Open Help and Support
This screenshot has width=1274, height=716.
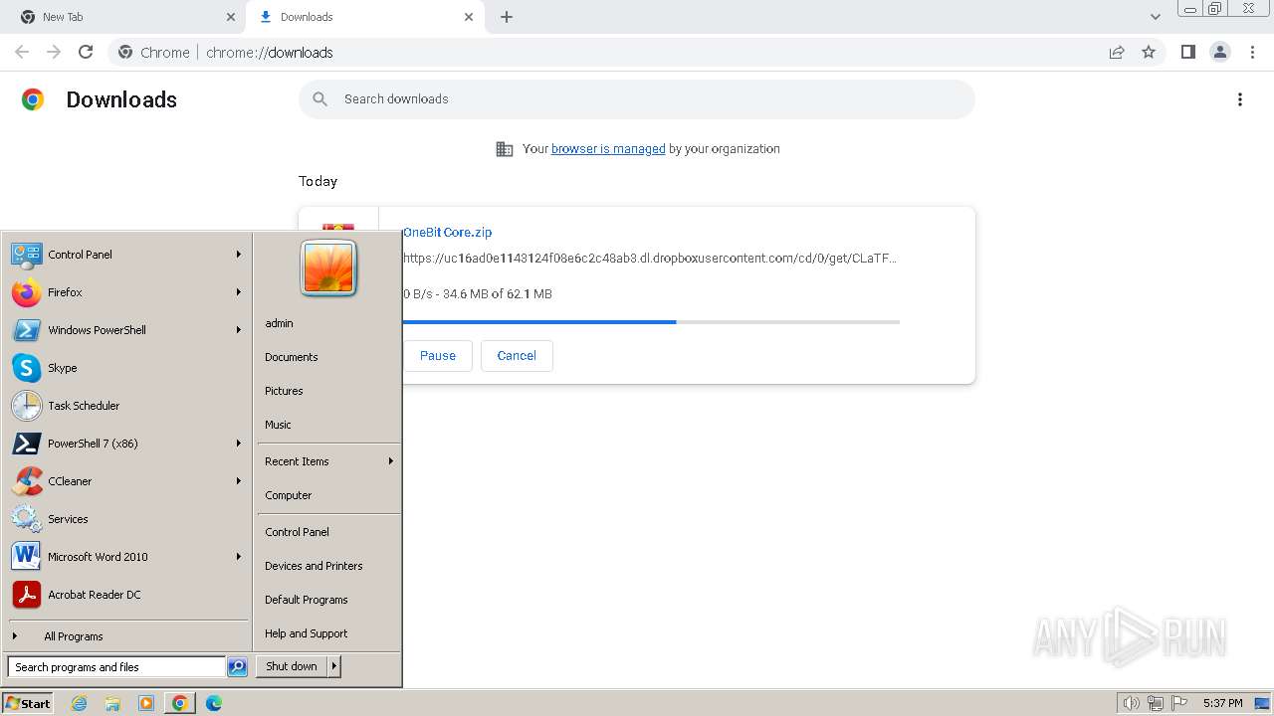(x=307, y=633)
